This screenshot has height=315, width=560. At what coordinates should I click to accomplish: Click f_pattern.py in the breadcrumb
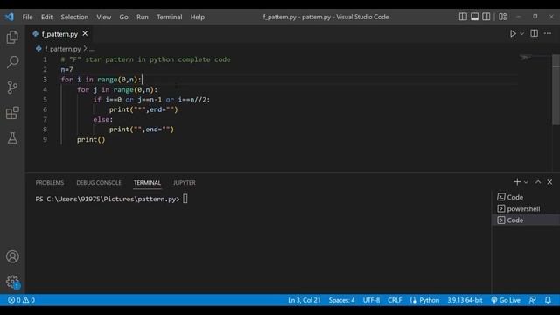62,49
